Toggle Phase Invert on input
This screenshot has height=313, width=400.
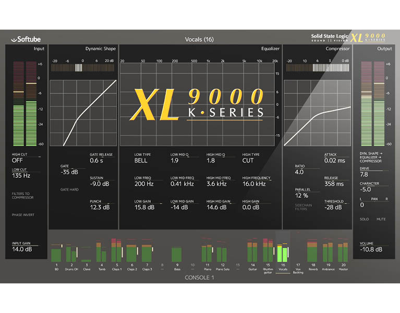pyautogui.click(x=23, y=215)
